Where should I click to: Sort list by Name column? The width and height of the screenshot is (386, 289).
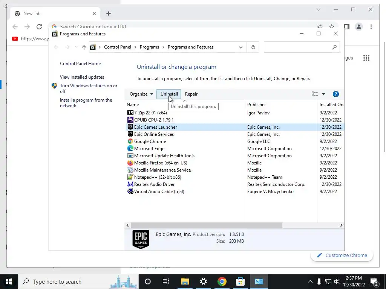[133, 105]
